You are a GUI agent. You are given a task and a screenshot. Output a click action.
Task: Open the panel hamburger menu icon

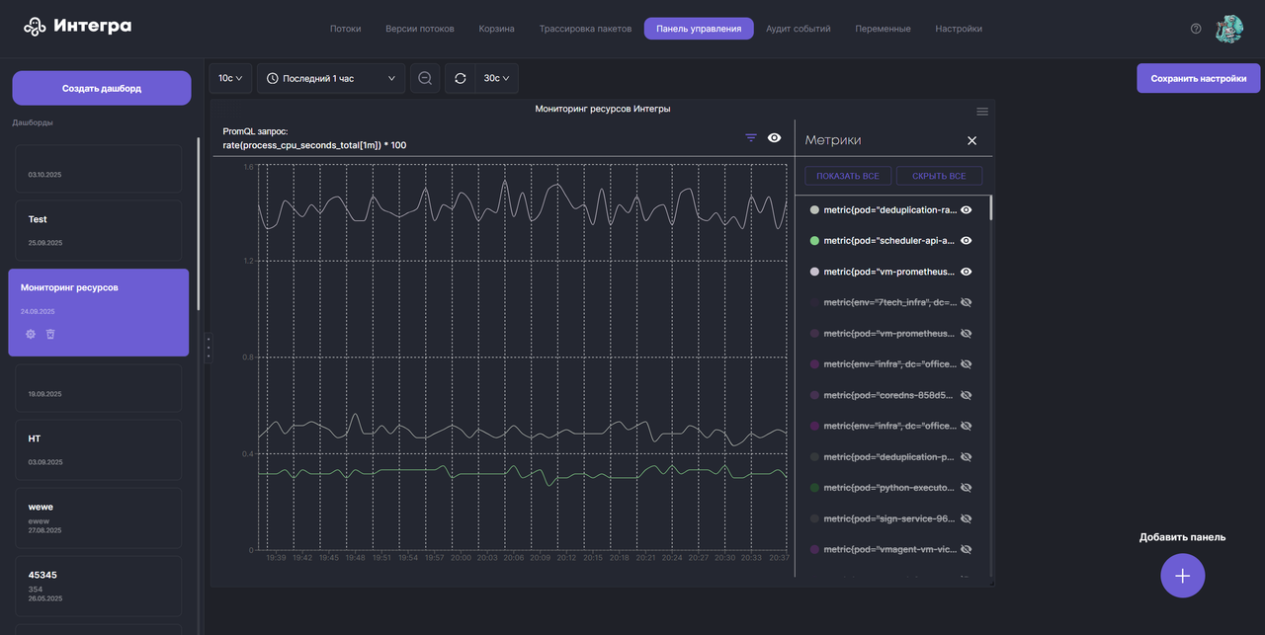[982, 111]
